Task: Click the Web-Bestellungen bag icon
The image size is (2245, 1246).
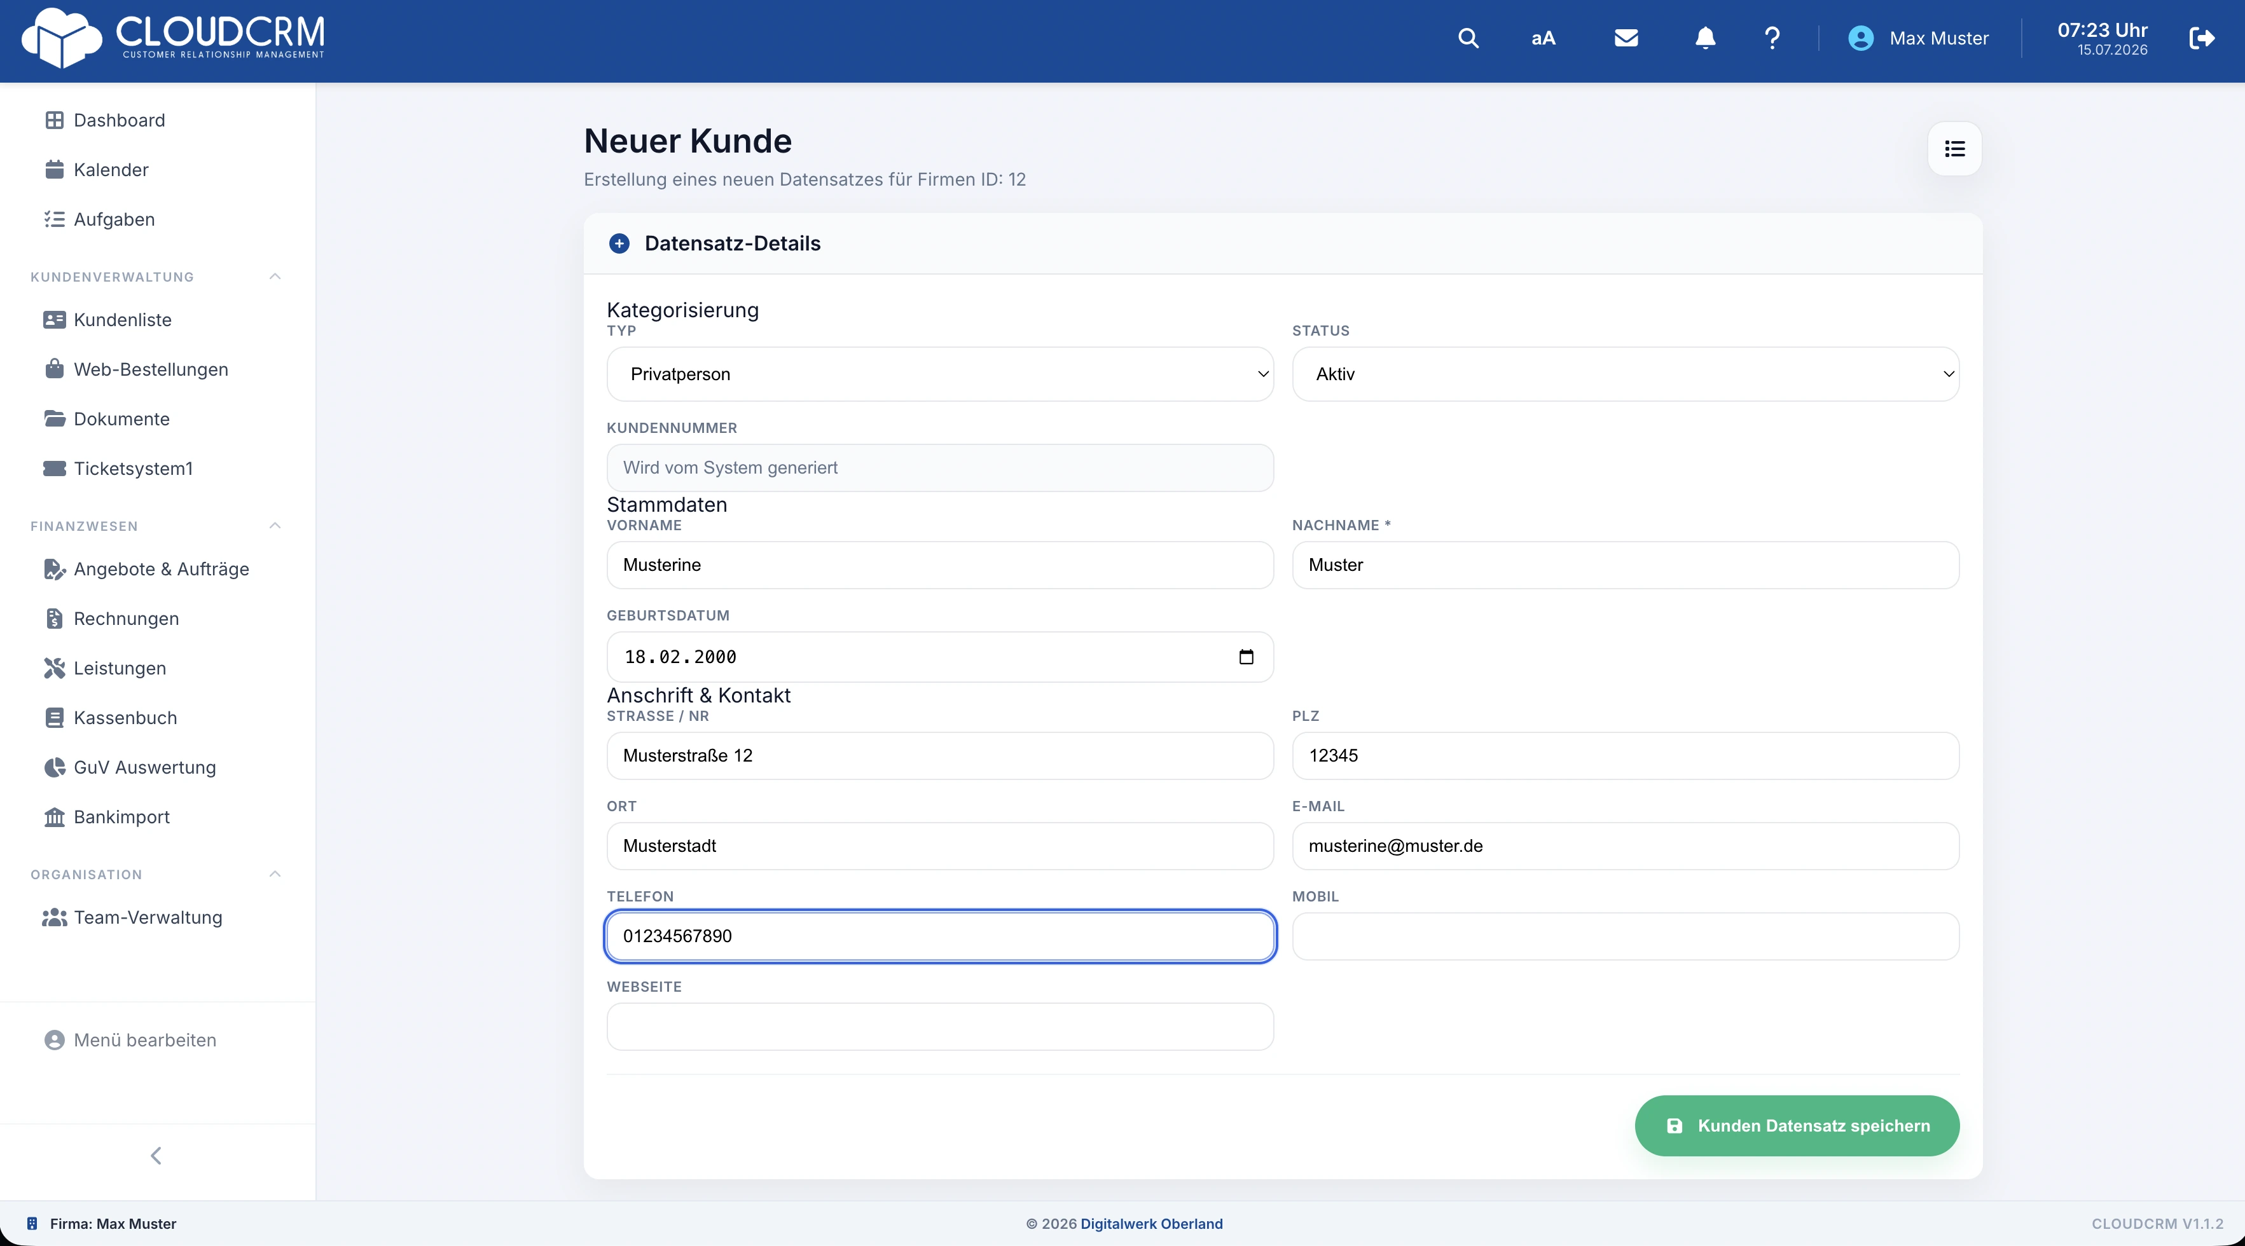Action: 54,369
